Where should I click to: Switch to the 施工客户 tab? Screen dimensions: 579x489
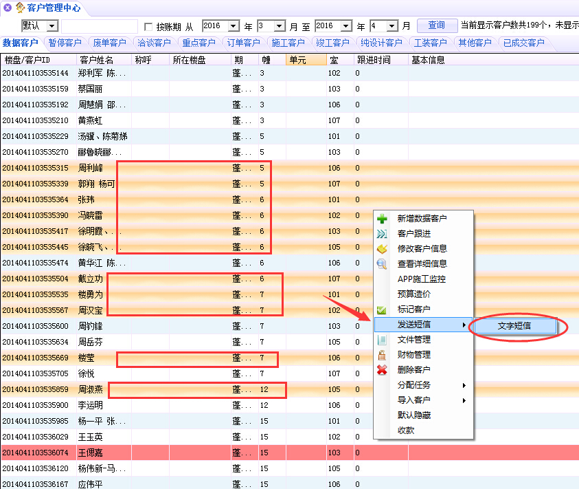click(x=288, y=43)
